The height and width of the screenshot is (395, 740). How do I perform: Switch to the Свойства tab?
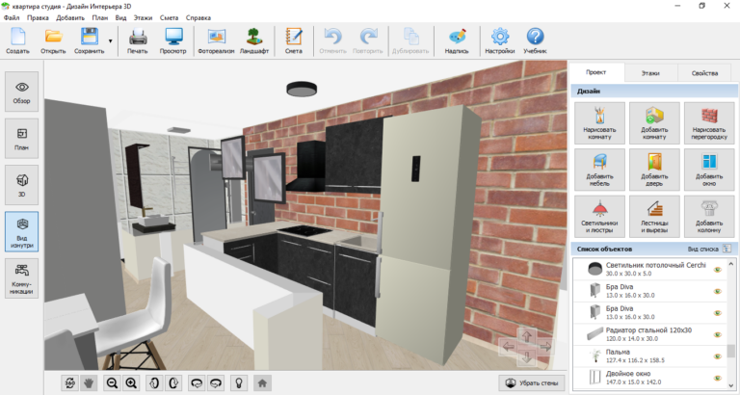click(x=703, y=73)
